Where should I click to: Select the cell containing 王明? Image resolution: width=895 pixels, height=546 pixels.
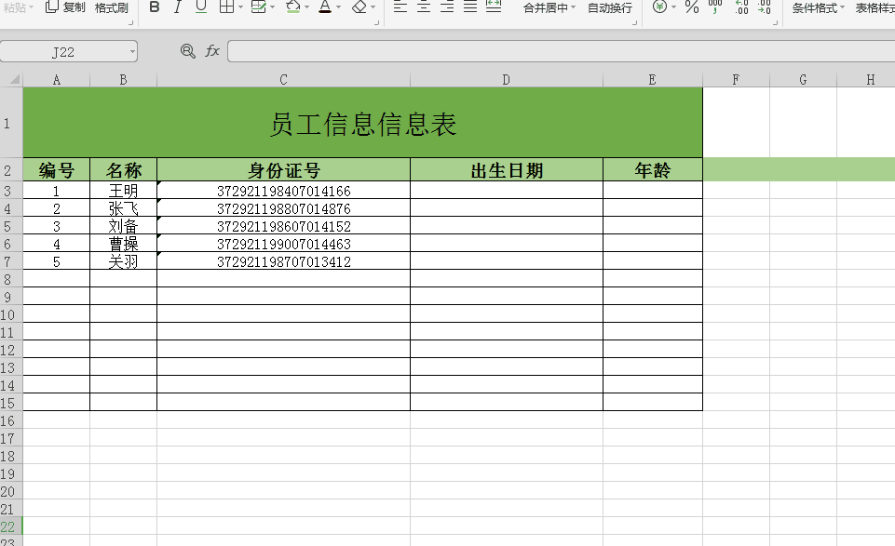tap(123, 191)
